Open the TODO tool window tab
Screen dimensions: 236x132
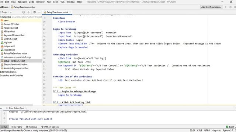(17, 127)
